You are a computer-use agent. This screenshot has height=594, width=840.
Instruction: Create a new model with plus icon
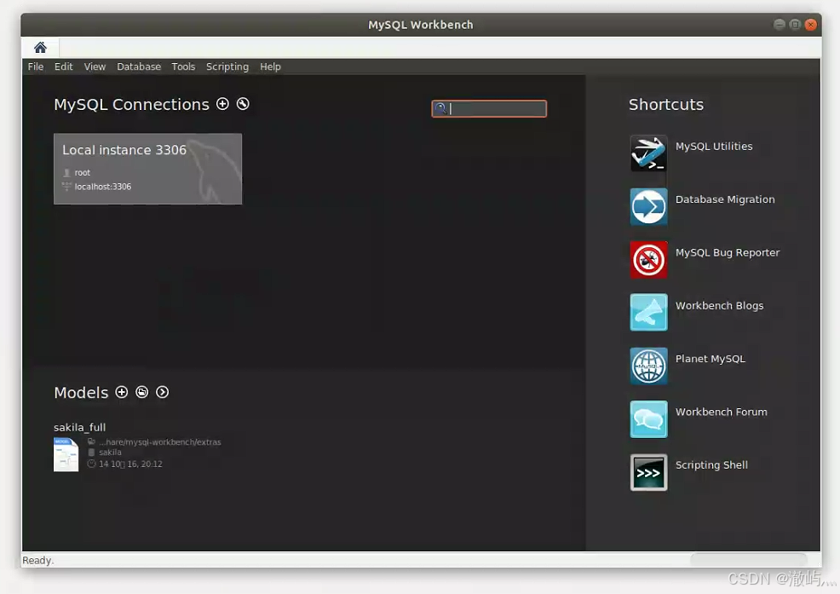point(122,392)
